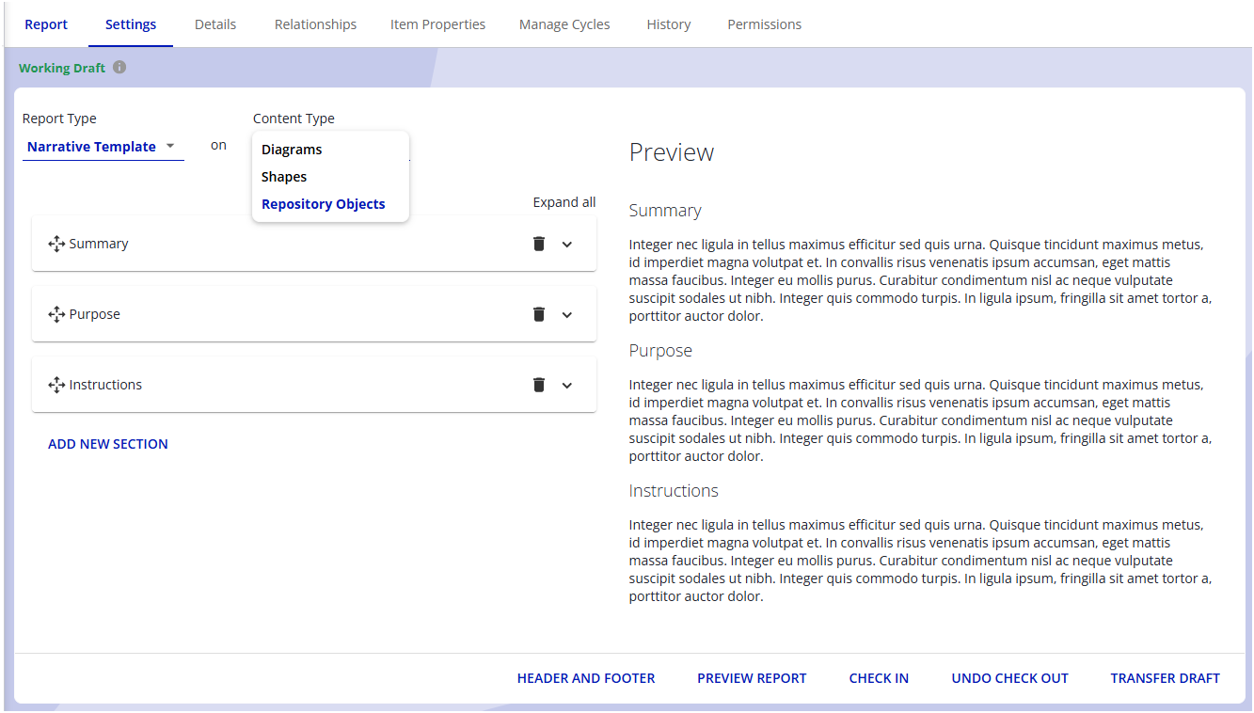This screenshot has width=1254, height=713.
Task: Click the drag handle icon for Summary
Action: [56, 245]
